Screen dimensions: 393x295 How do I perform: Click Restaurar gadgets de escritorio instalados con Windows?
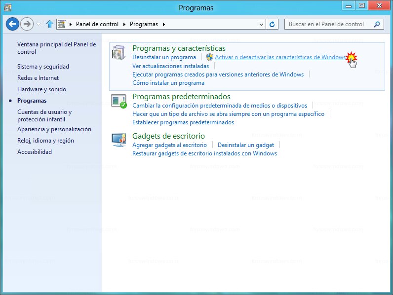[x=205, y=153]
